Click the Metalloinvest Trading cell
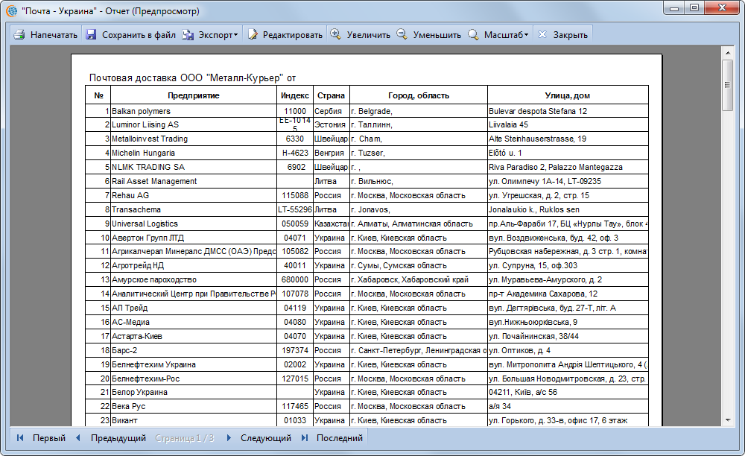Screen dimensions: 745x456 tap(194, 139)
